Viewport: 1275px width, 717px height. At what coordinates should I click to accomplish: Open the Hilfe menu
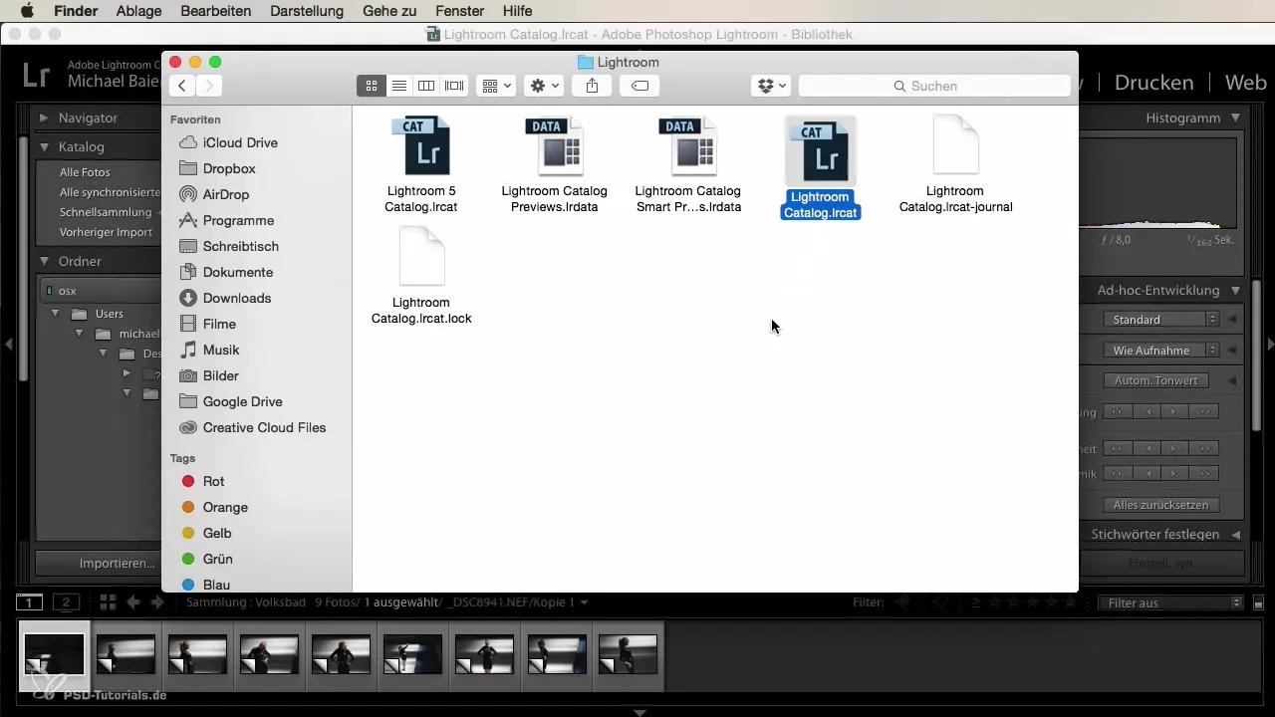[518, 11]
